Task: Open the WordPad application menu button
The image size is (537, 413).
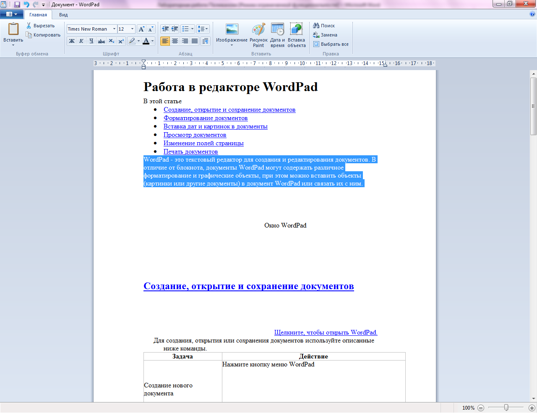Action: pos(12,14)
